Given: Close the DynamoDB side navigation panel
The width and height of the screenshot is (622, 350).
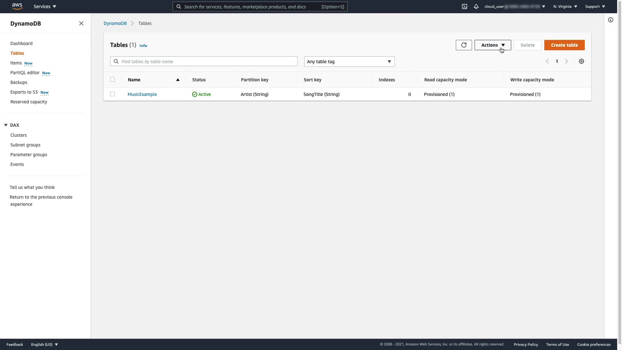Looking at the screenshot, I should pos(81,23).
